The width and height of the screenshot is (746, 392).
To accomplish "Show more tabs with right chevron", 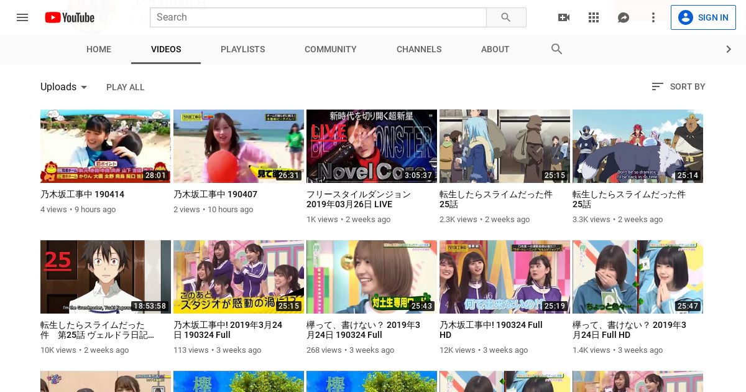I will pyautogui.click(x=729, y=49).
